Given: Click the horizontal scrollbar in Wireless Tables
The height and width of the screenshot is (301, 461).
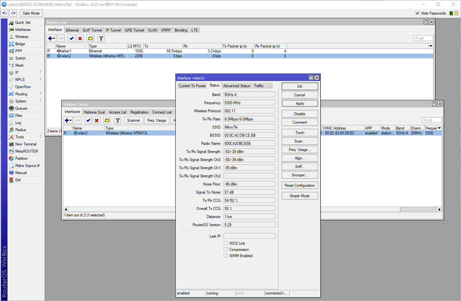Looking at the screenshot, I should pyautogui.click(x=418, y=209).
